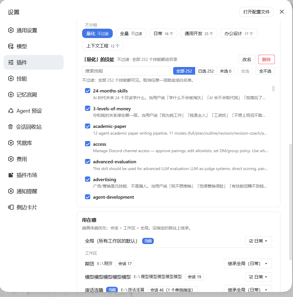Click the skill name advanced-evaluation
293x297 pixels.
point(115,162)
